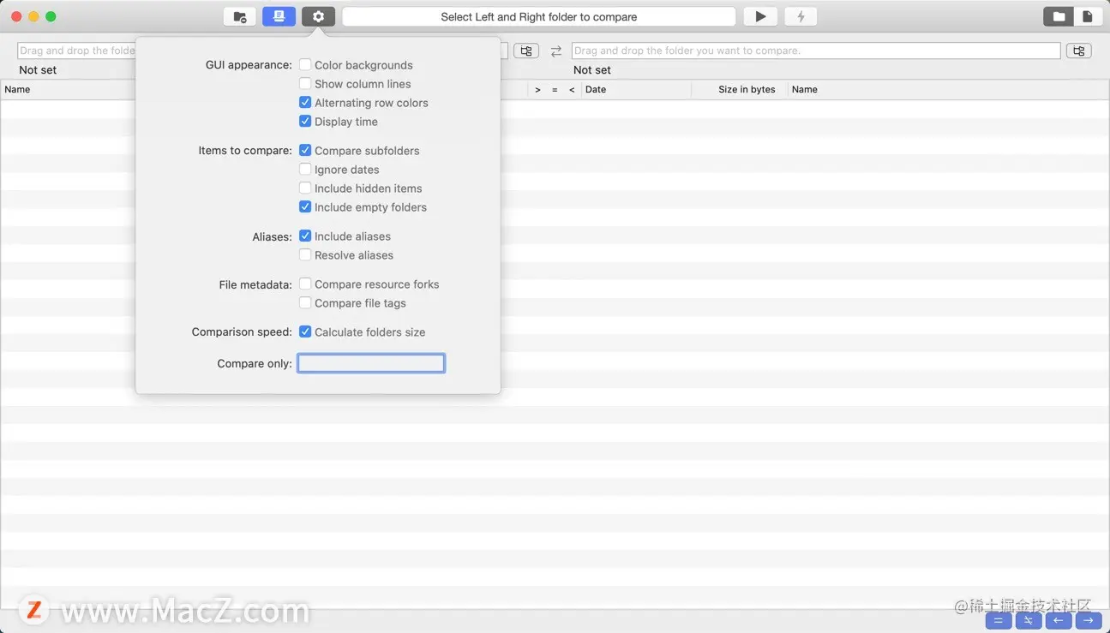
Task: Sort by right Date column header
Action: pyautogui.click(x=636, y=89)
